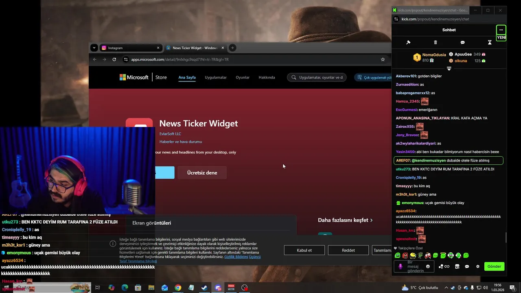This screenshot has width=521, height=293.
Task: Open the shop storefront icon in chat
Action: [x=457, y=267]
